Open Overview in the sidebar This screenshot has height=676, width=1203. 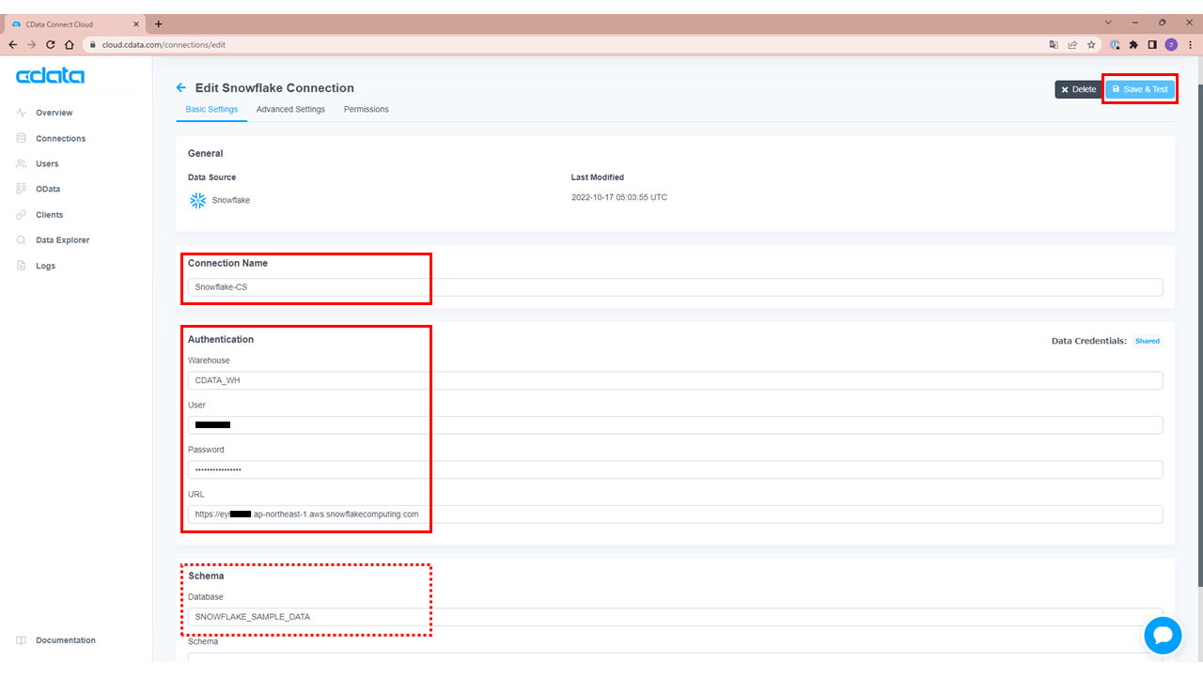54,113
